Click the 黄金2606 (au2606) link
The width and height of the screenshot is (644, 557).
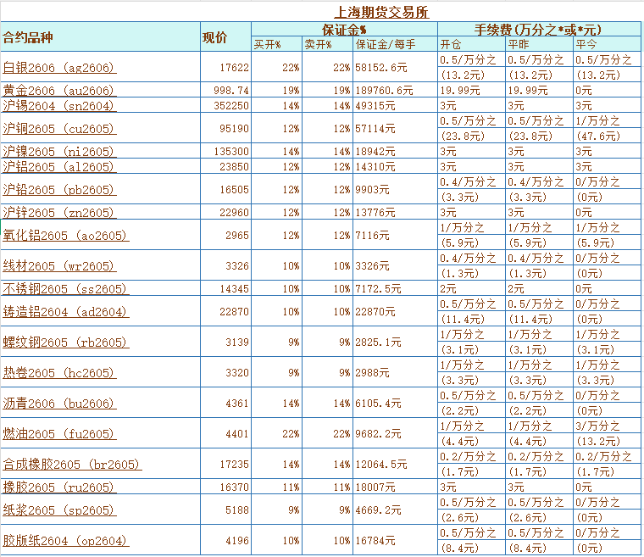pyautogui.click(x=58, y=90)
